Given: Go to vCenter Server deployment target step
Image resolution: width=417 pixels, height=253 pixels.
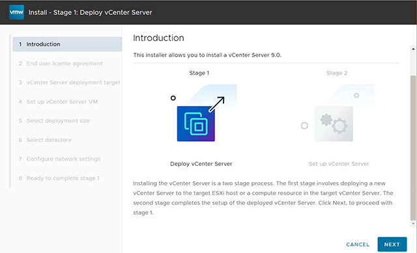Looking at the screenshot, I should pos(73,83).
